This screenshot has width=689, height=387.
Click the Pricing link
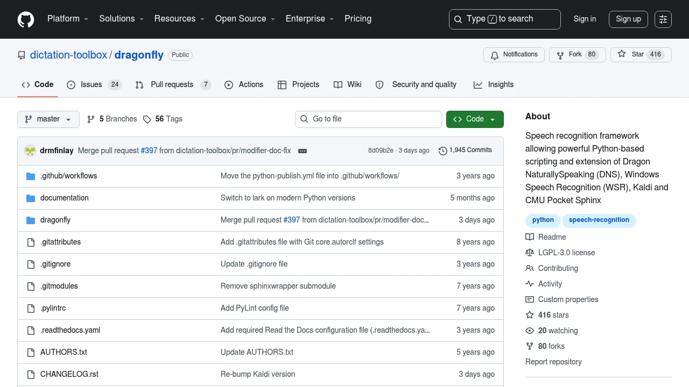pyautogui.click(x=358, y=19)
